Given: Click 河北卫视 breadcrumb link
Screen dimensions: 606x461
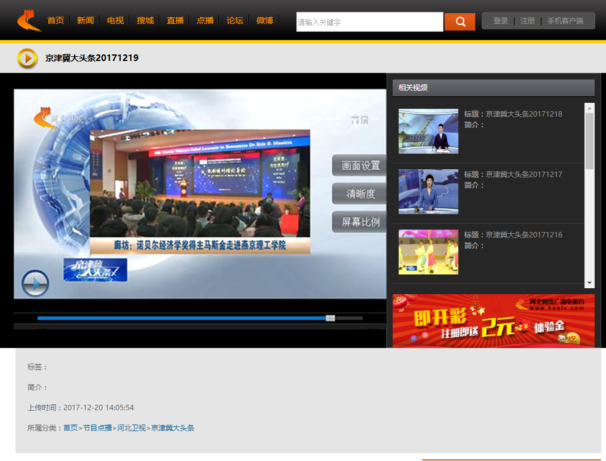Looking at the screenshot, I should coord(131,428).
